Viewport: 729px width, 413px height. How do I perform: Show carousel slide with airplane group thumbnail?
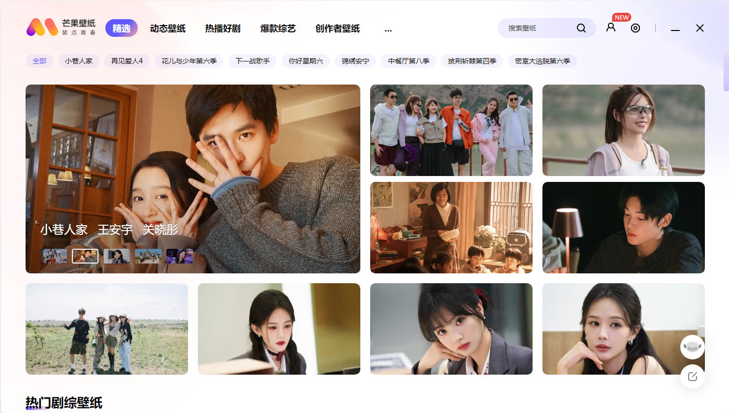coord(148,256)
